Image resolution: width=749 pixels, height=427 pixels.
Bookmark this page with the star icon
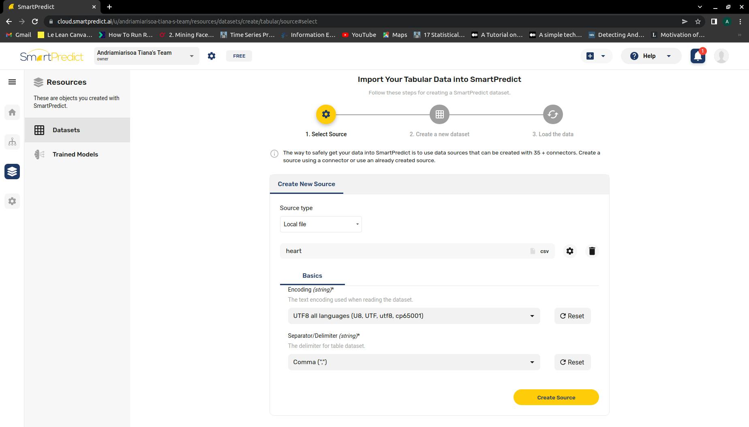coord(698,21)
